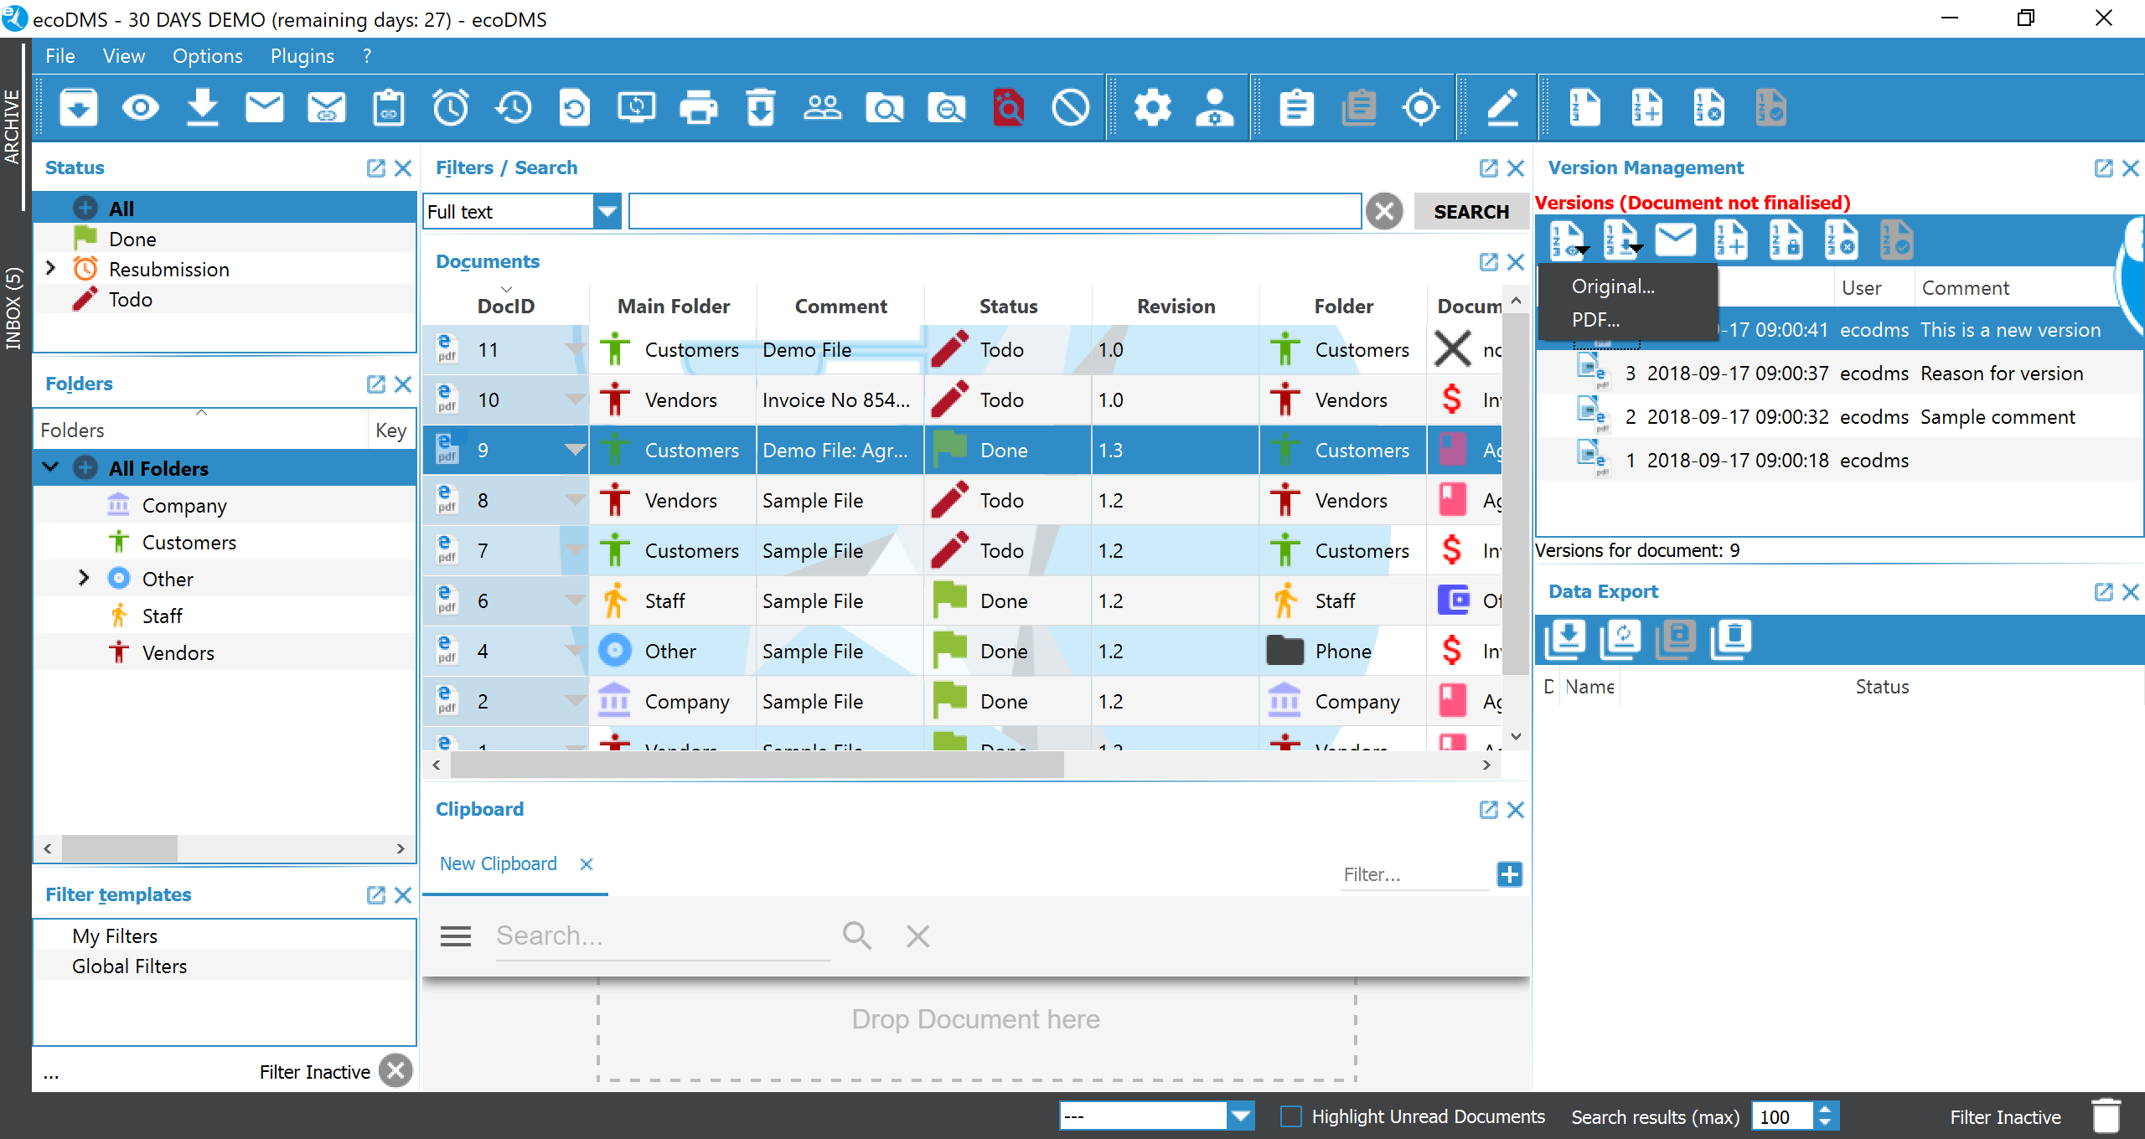
Task: Increase search results max stepper
Action: (1825, 1109)
